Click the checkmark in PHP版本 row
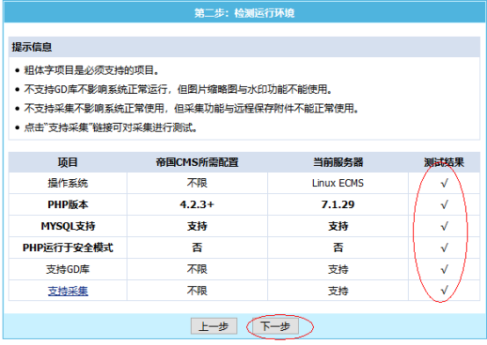487x345 pixels. pyautogui.click(x=445, y=205)
